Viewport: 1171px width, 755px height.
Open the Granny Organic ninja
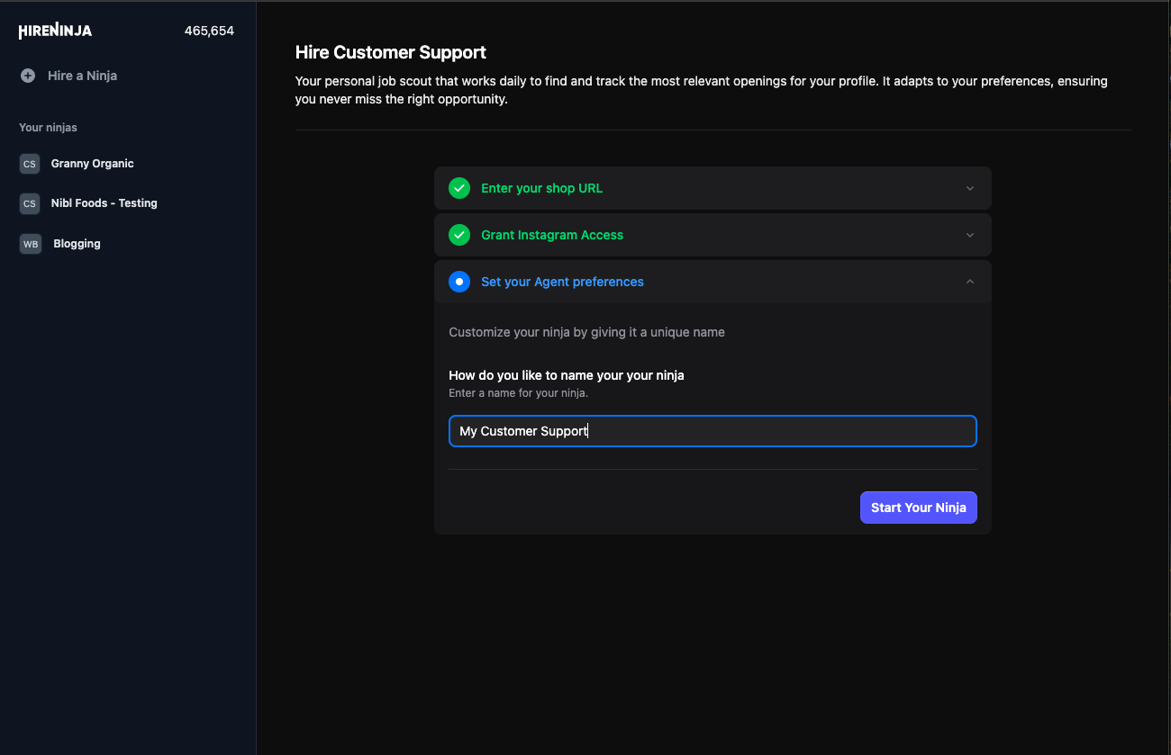coord(93,163)
